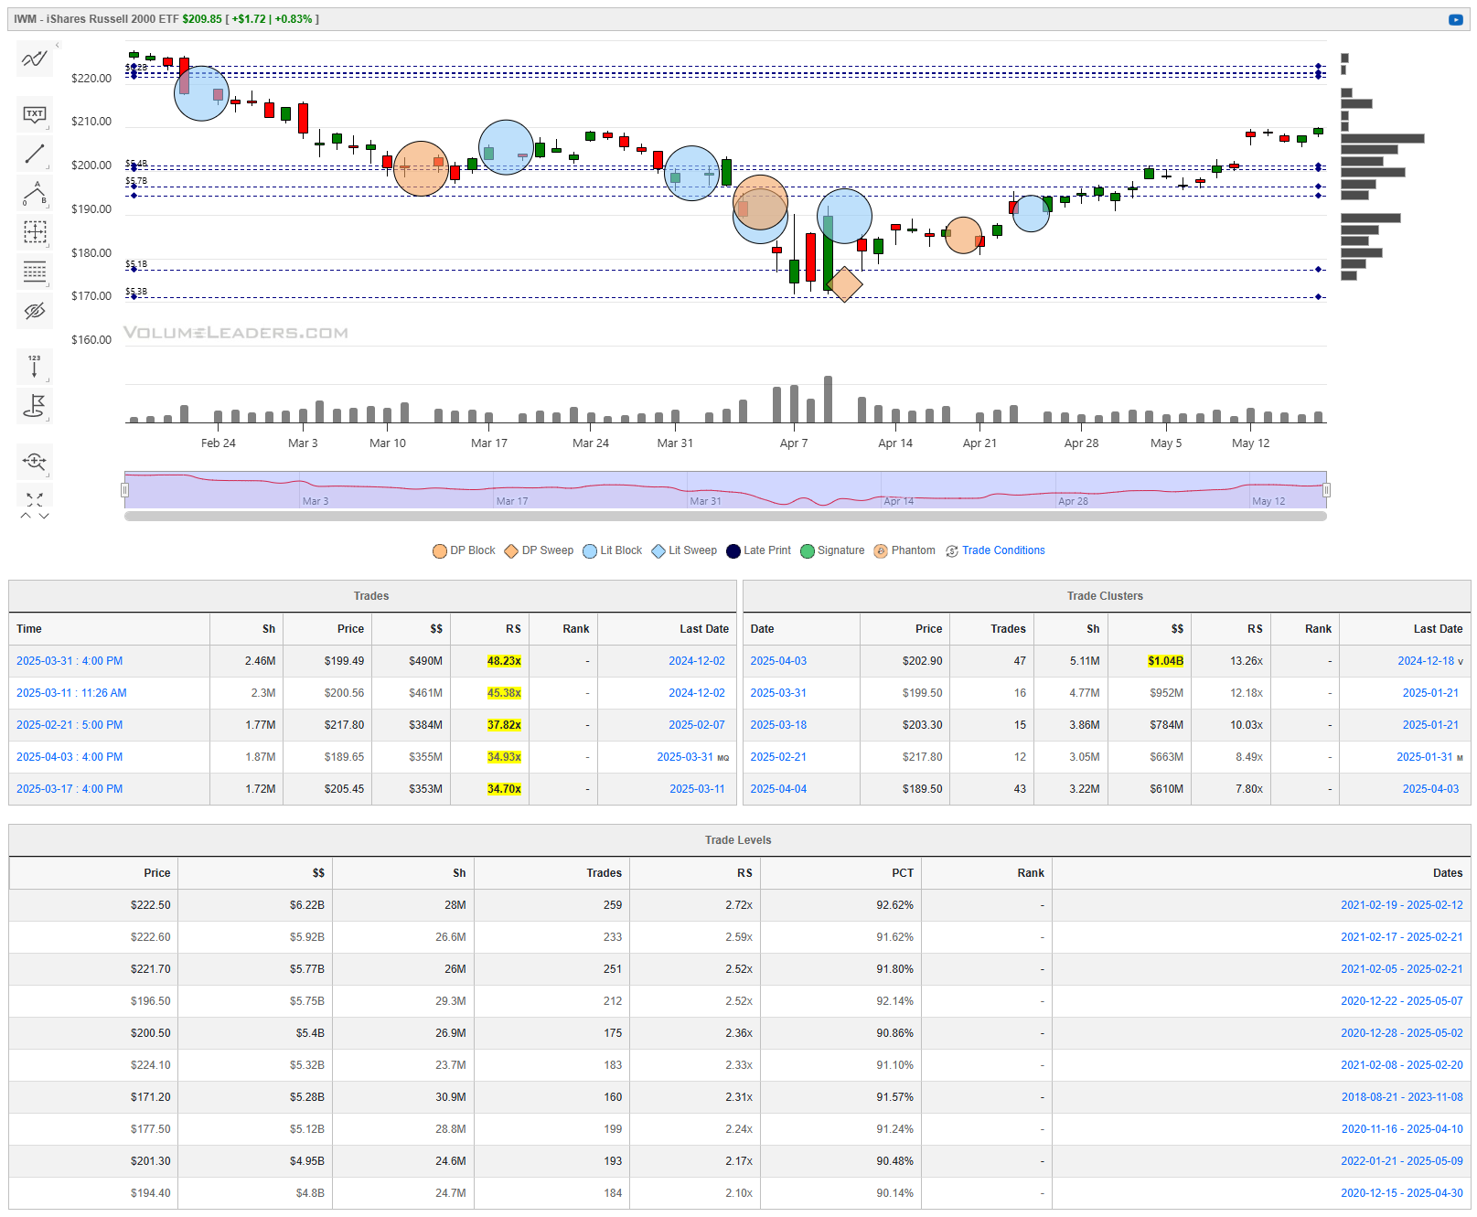Image resolution: width=1477 pixels, height=1217 pixels.
Task: Toggle Late Print legend item
Action: [x=759, y=550]
